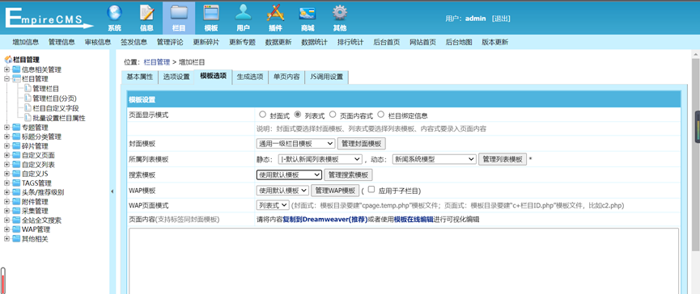Switch to the 选项设置 tab
Screen dimensions: 700x294
(x=176, y=77)
